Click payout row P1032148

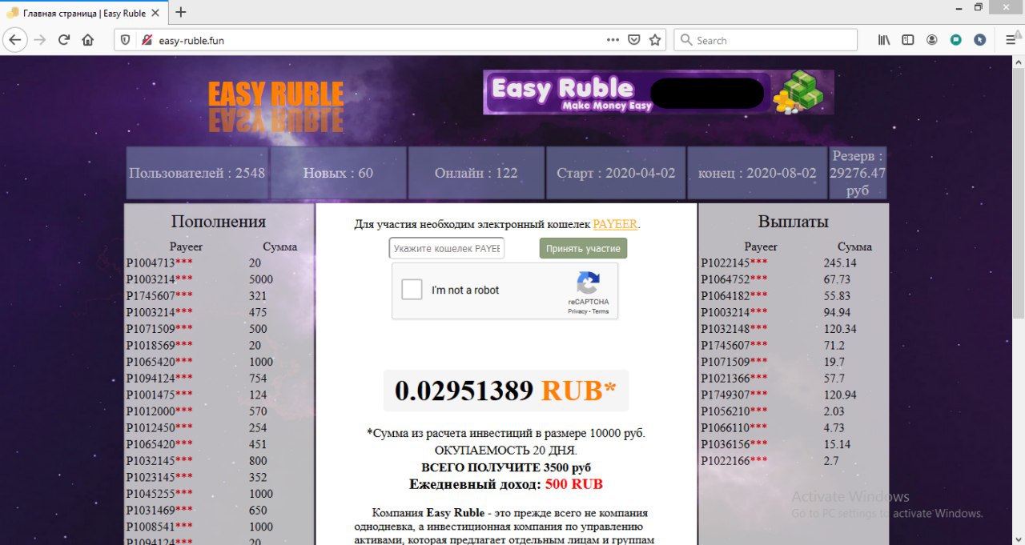coord(793,329)
